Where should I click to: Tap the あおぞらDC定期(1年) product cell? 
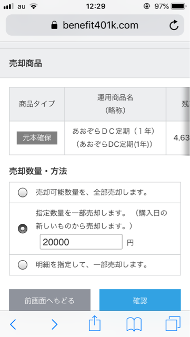(x=115, y=138)
